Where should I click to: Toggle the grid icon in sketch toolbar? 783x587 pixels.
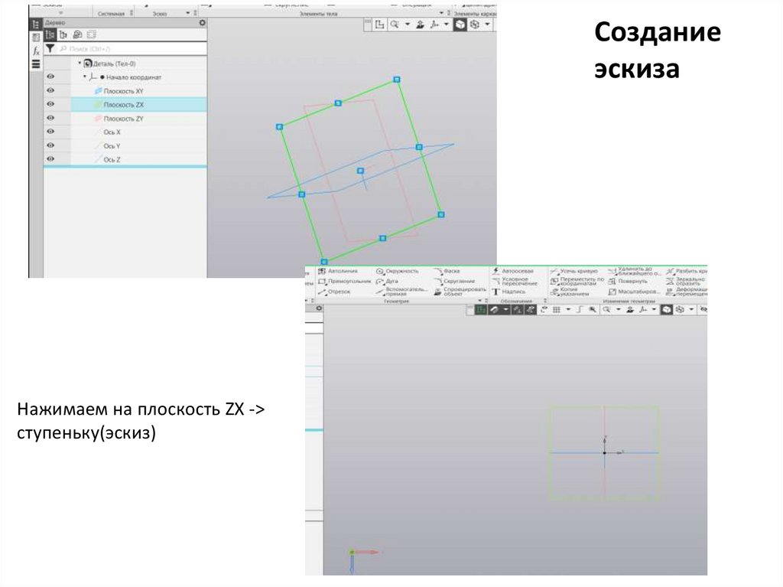557,310
